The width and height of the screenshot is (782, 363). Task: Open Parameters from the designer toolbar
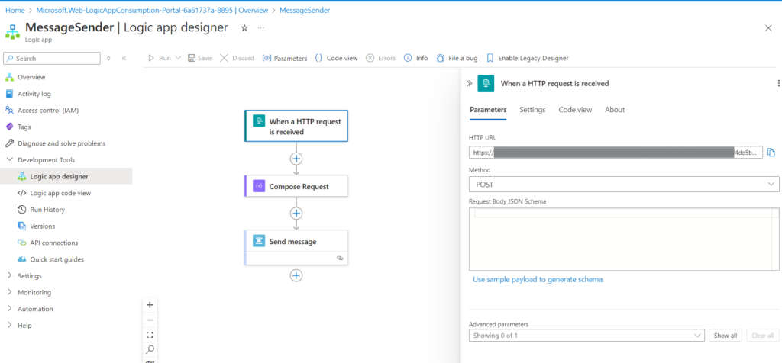click(x=284, y=58)
